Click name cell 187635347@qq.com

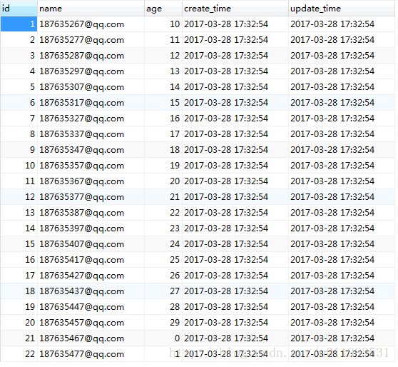pos(91,150)
